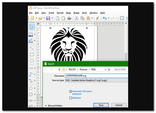Open the Format menu
This screenshot has width=156, height=113.
coord(60,13)
